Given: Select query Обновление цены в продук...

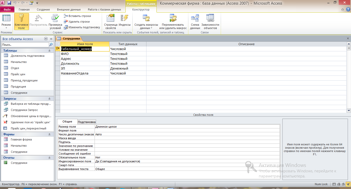Looking at the screenshot, I should (x=27, y=116).
